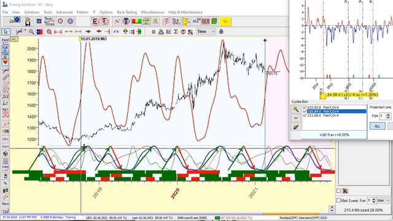Open the Advanced menu
Screen dimensions: 393x221
(x=64, y=12)
